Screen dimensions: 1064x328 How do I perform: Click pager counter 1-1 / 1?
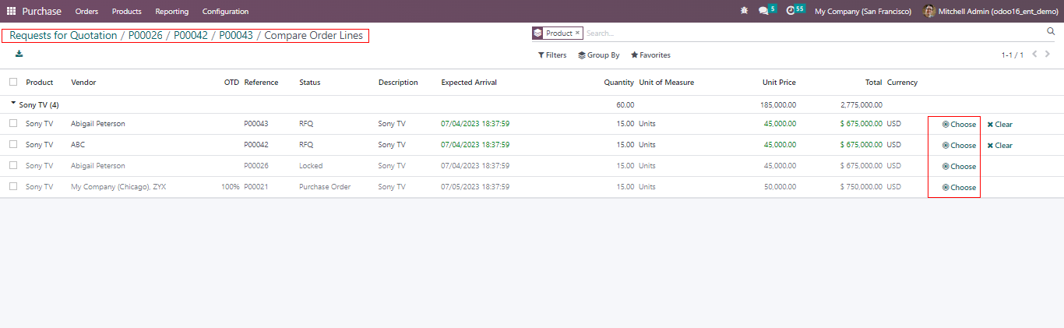click(x=1012, y=55)
